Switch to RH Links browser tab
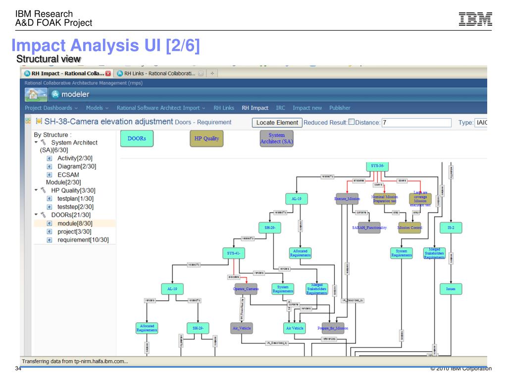 (160, 73)
